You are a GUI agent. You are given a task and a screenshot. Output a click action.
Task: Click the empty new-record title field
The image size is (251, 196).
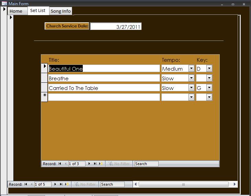[x=104, y=97]
